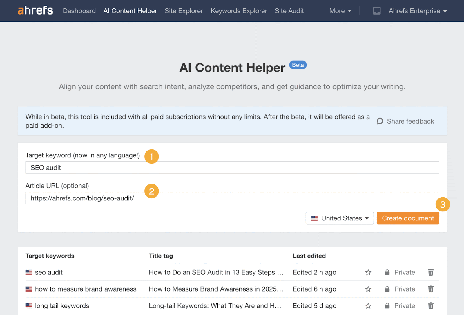This screenshot has width=464, height=315.
Task: Click the speech bubble icon on Share feedback
Action: [x=380, y=121]
